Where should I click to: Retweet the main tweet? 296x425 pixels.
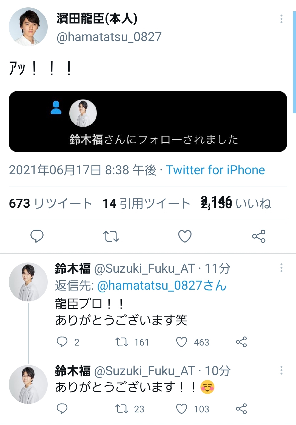point(111,236)
